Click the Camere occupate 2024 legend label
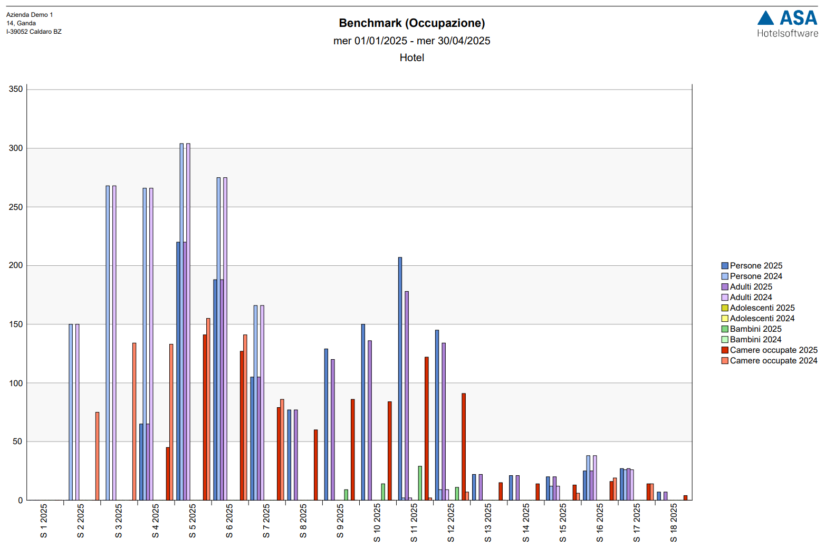 pyautogui.click(x=773, y=361)
